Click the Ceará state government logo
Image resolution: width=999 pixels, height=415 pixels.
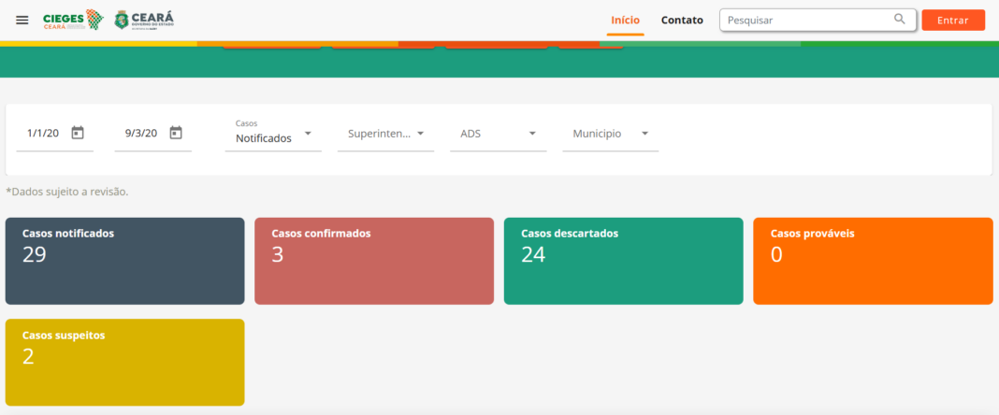pos(143,20)
